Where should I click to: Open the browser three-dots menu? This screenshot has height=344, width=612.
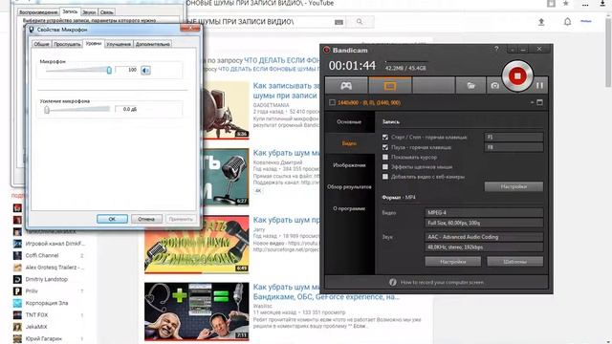585,5
